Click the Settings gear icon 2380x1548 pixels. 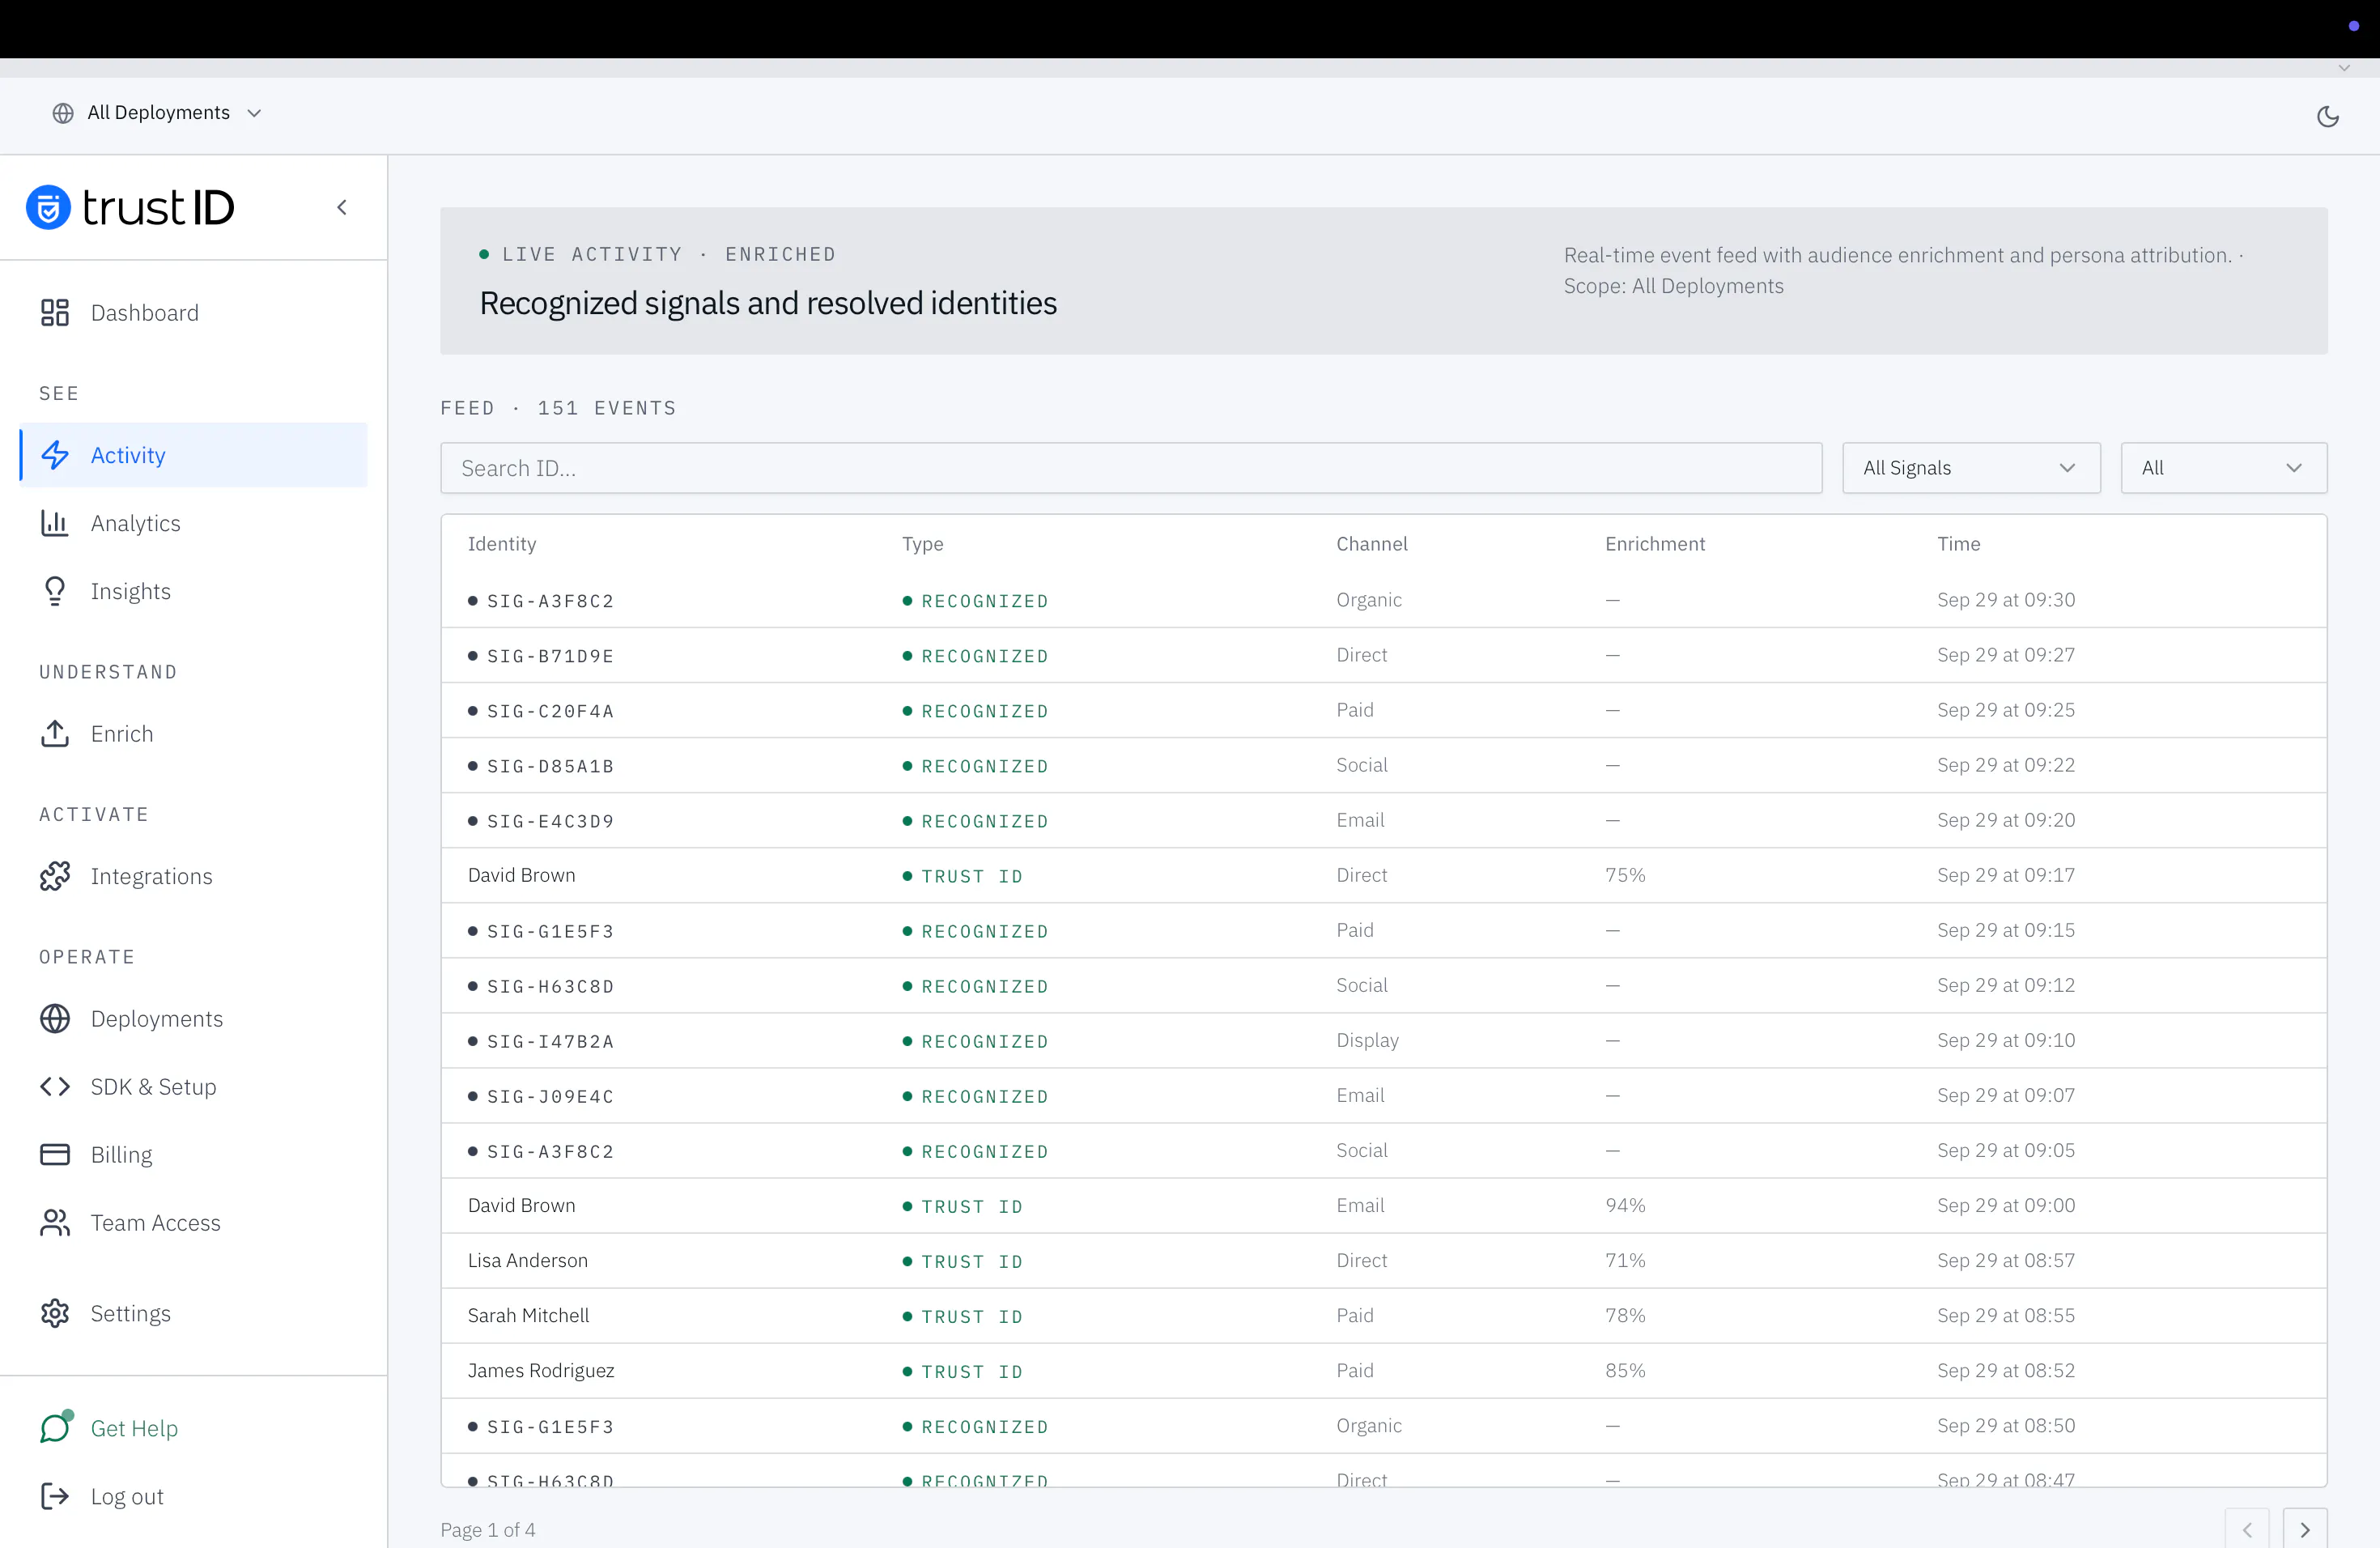point(55,1313)
